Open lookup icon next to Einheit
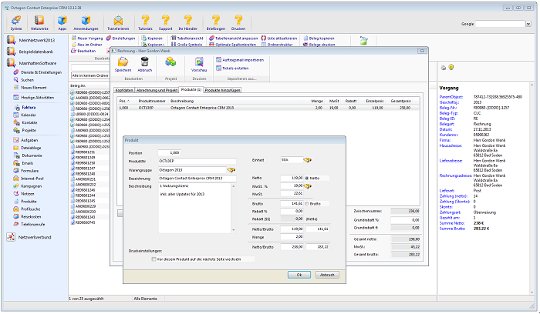Viewport: 540px width, 314px height. click(307, 160)
